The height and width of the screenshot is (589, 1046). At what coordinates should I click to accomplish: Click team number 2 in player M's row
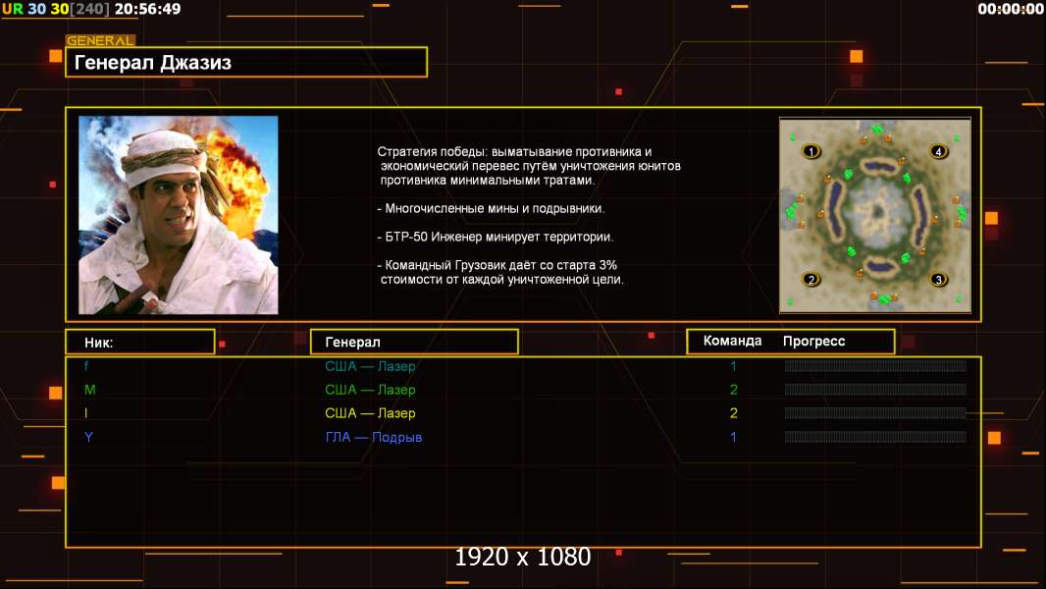point(734,390)
